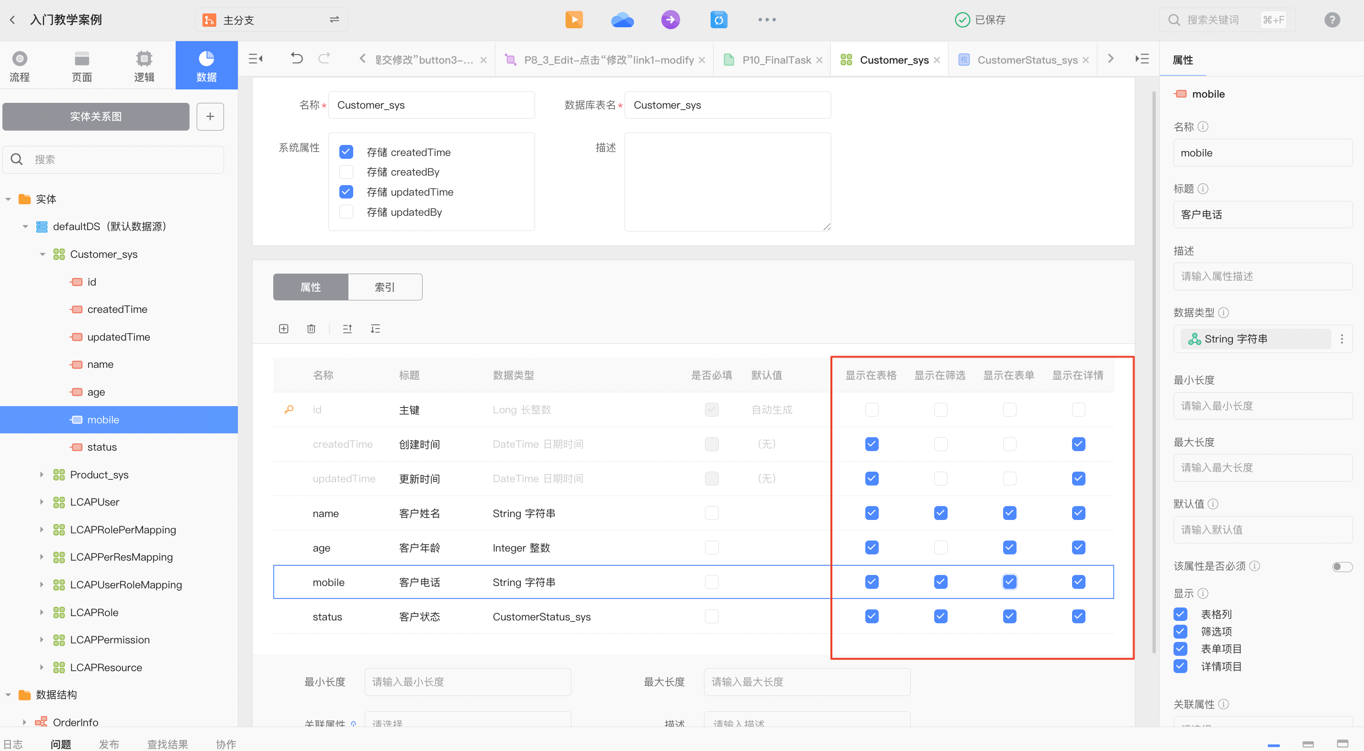The width and height of the screenshot is (1364, 751).
Task: Toggle the 该属性是否必须 switch
Action: coord(1342,567)
